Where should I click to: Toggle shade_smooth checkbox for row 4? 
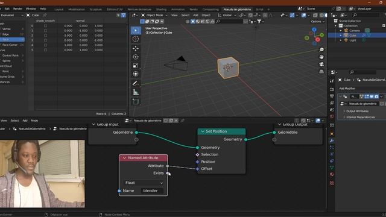coord(45,45)
